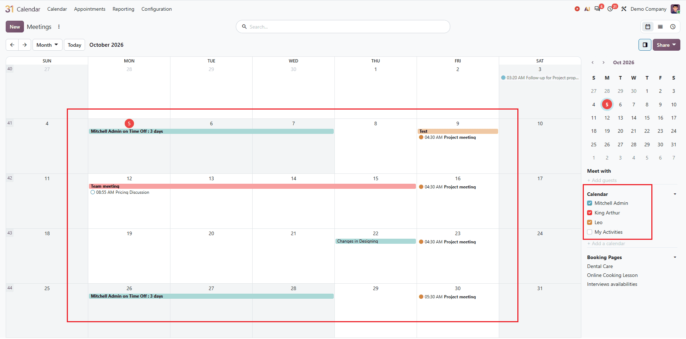Uncheck King Arthur calendar checkbox

(x=590, y=213)
